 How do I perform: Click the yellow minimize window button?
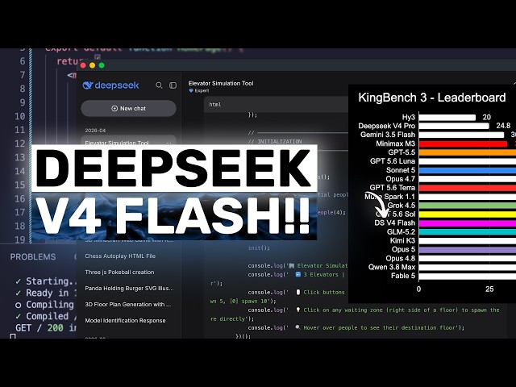(92, 65)
